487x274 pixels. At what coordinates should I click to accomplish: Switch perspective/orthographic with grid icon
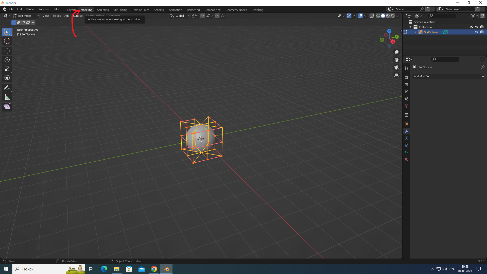[x=396, y=75]
